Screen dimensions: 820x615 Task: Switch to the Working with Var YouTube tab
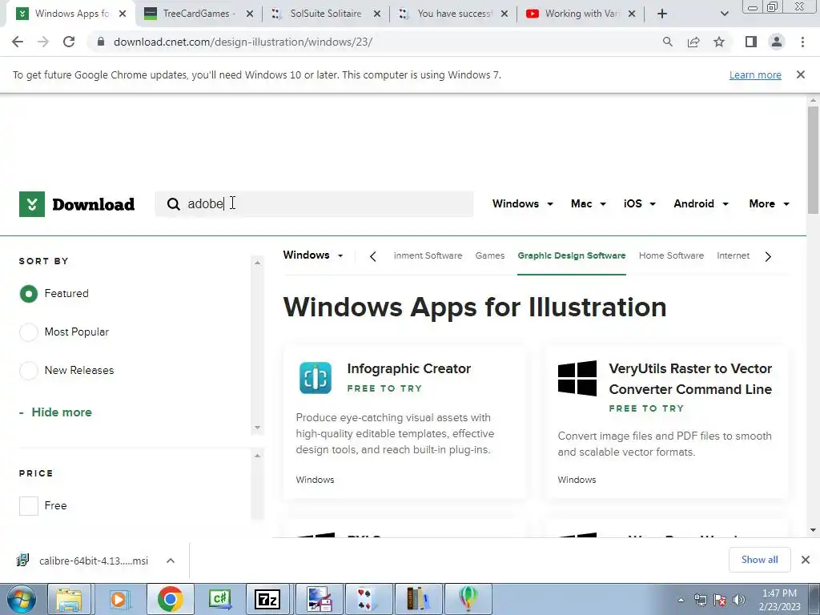click(x=581, y=14)
